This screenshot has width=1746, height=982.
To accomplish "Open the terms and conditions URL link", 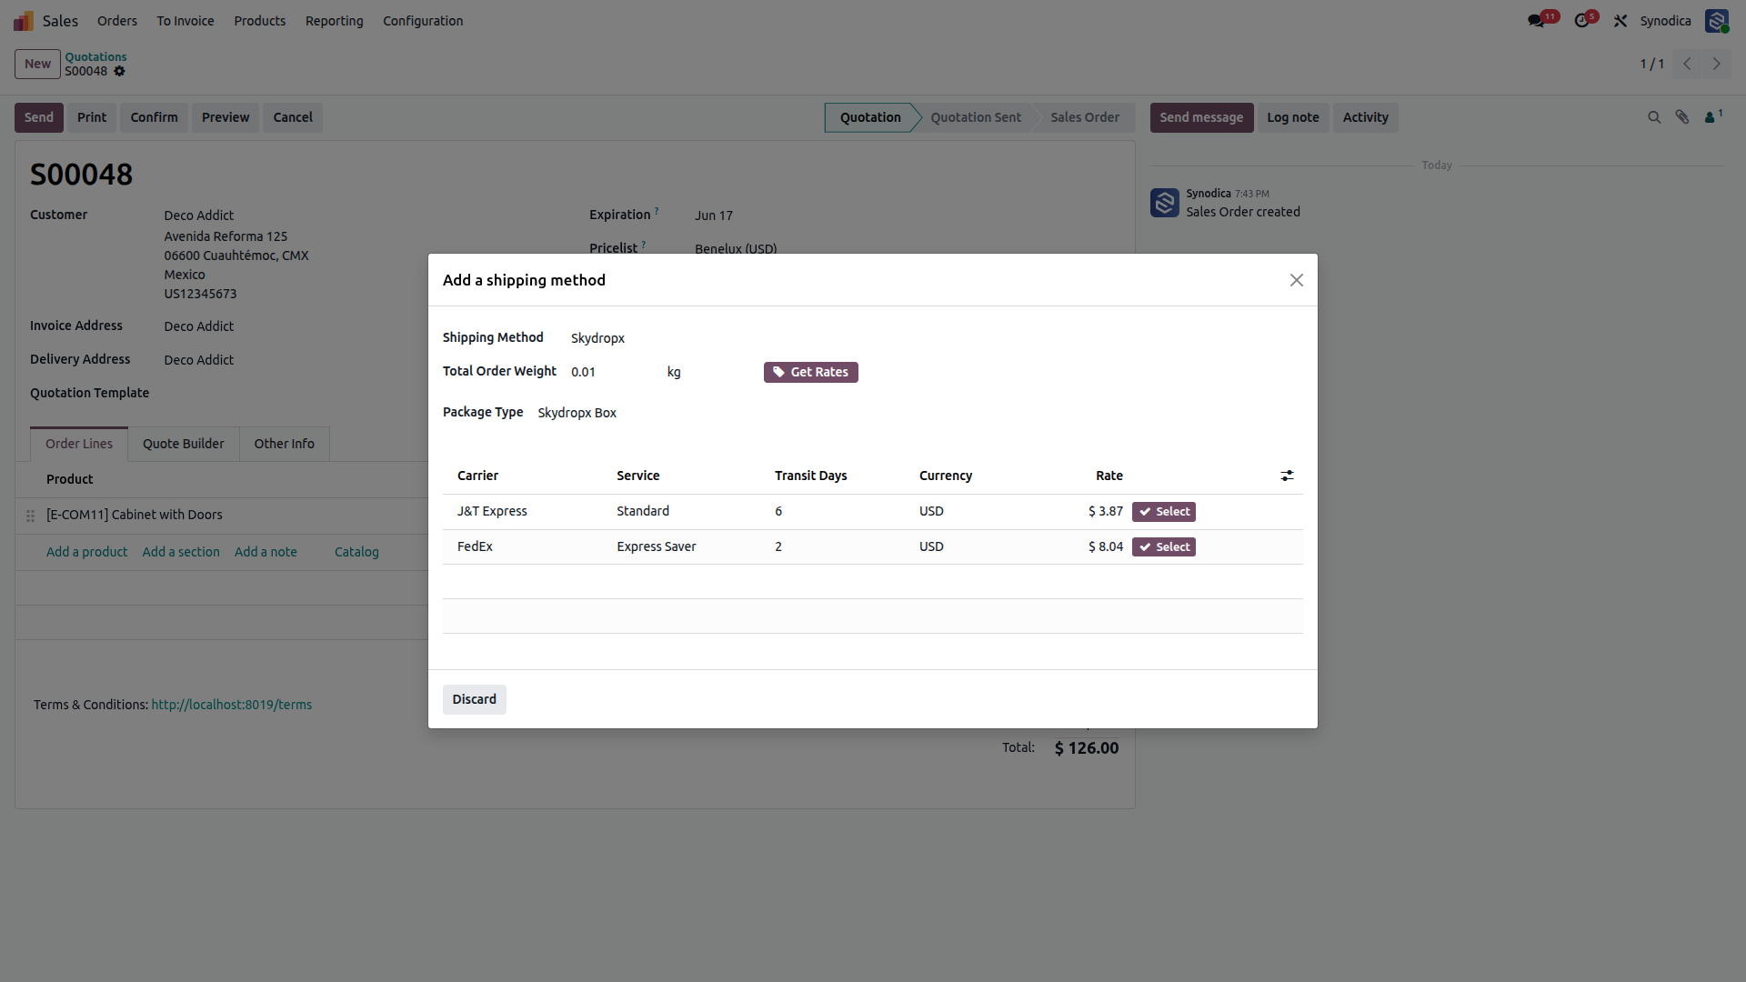I will [232, 705].
